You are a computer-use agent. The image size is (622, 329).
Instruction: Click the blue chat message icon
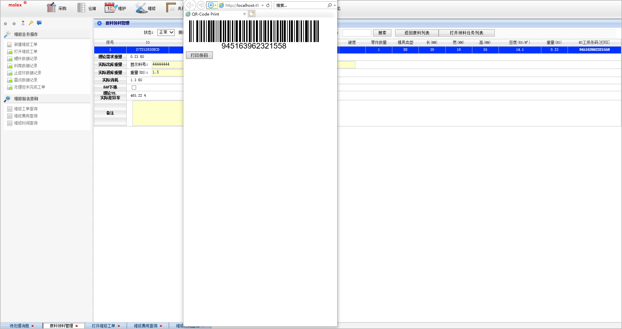pyautogui.click(x=39, y=23)
